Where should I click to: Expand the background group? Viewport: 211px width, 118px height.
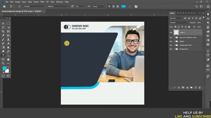point(174,49)
